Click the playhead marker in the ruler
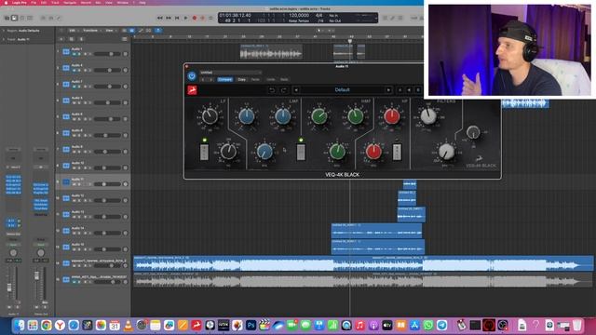 350,41
